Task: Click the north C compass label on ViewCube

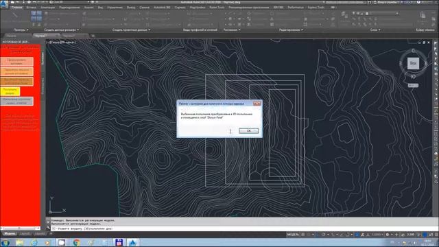Action: pyautogui.click(x=413, y=51)
